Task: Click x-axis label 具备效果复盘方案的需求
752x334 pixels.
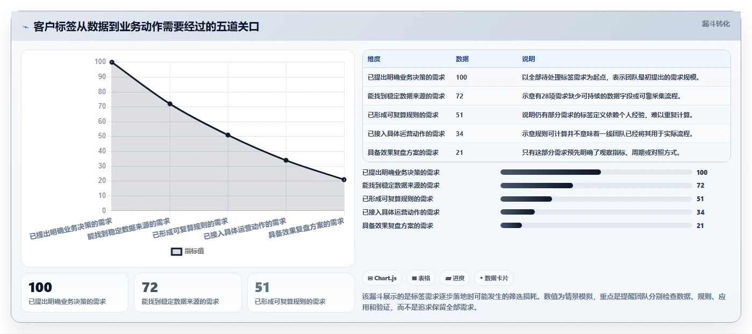Action: coord(306,228)
